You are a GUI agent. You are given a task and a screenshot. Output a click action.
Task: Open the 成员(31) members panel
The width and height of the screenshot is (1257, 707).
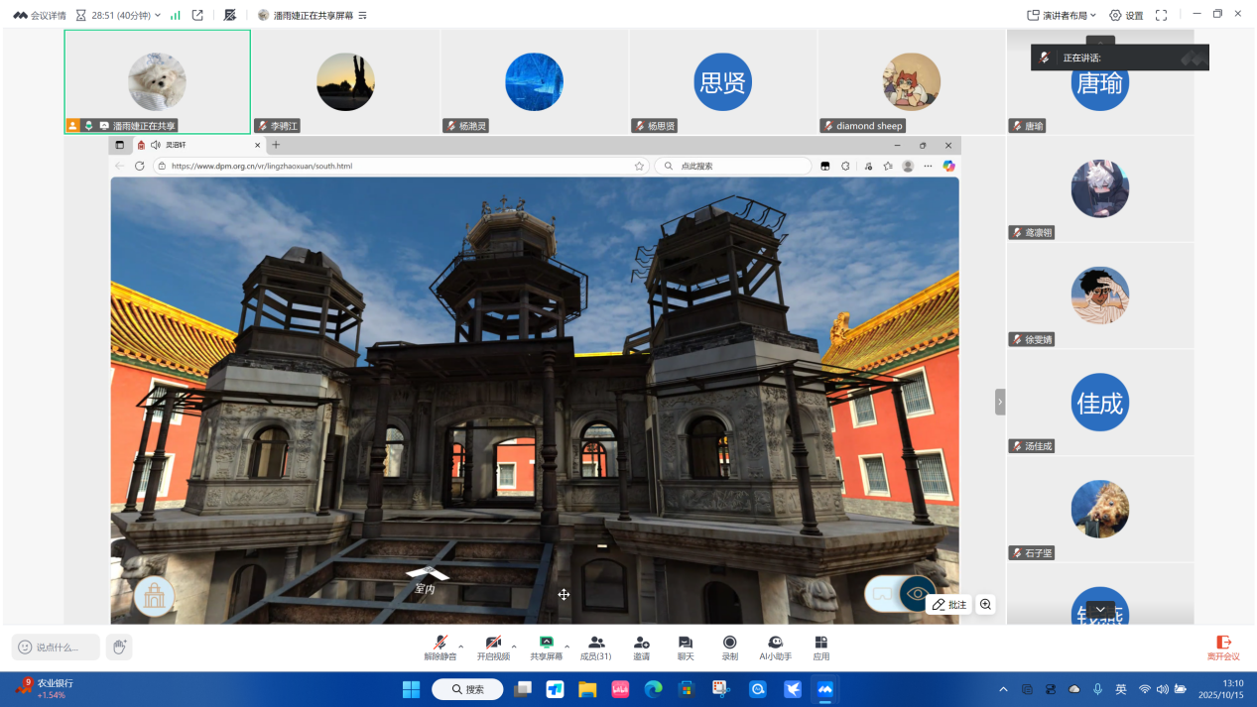(595, 647)
